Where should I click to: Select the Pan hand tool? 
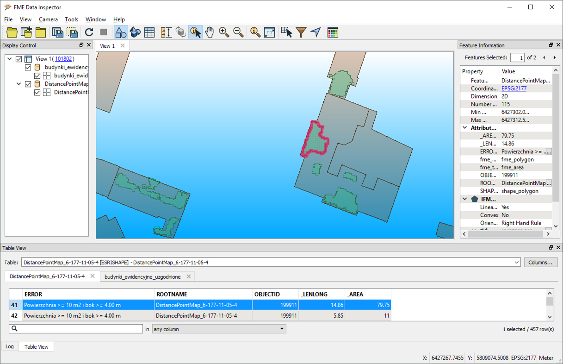[210, 32]
